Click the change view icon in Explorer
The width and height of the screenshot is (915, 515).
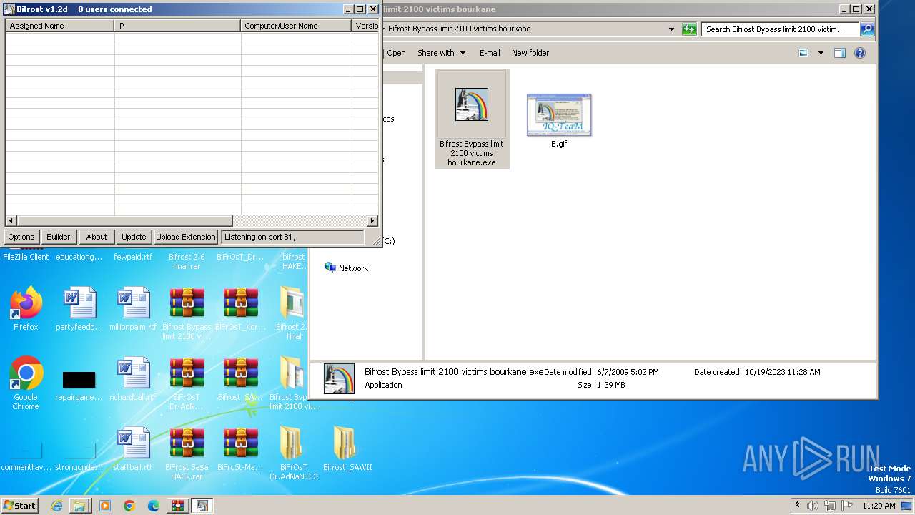click(x=803, y=53)
